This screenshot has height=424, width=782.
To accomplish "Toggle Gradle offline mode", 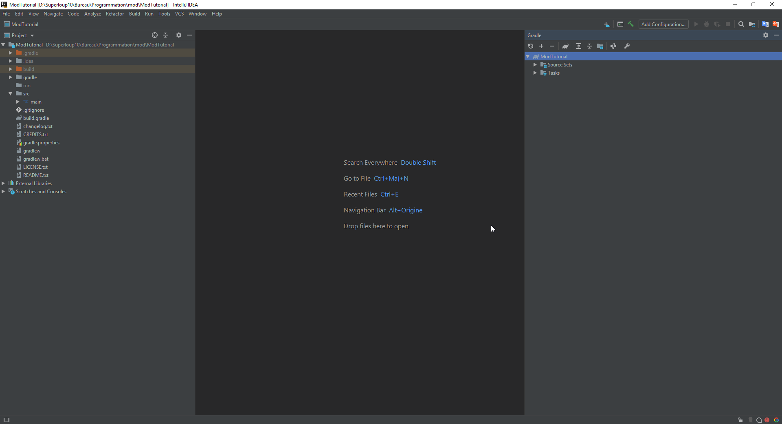I will click(613, 46).
